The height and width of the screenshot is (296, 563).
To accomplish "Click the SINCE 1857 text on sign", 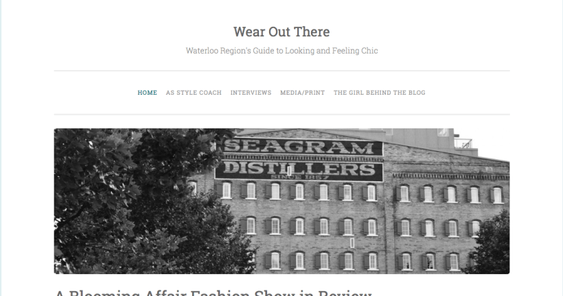I will (299, 177).
